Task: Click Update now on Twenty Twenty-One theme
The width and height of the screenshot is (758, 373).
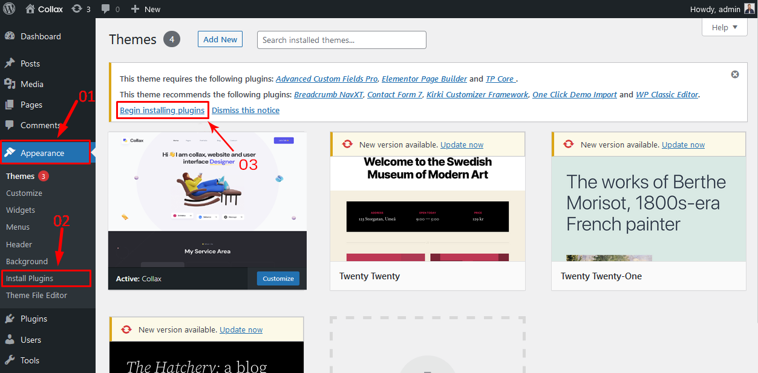Action: 683,144
